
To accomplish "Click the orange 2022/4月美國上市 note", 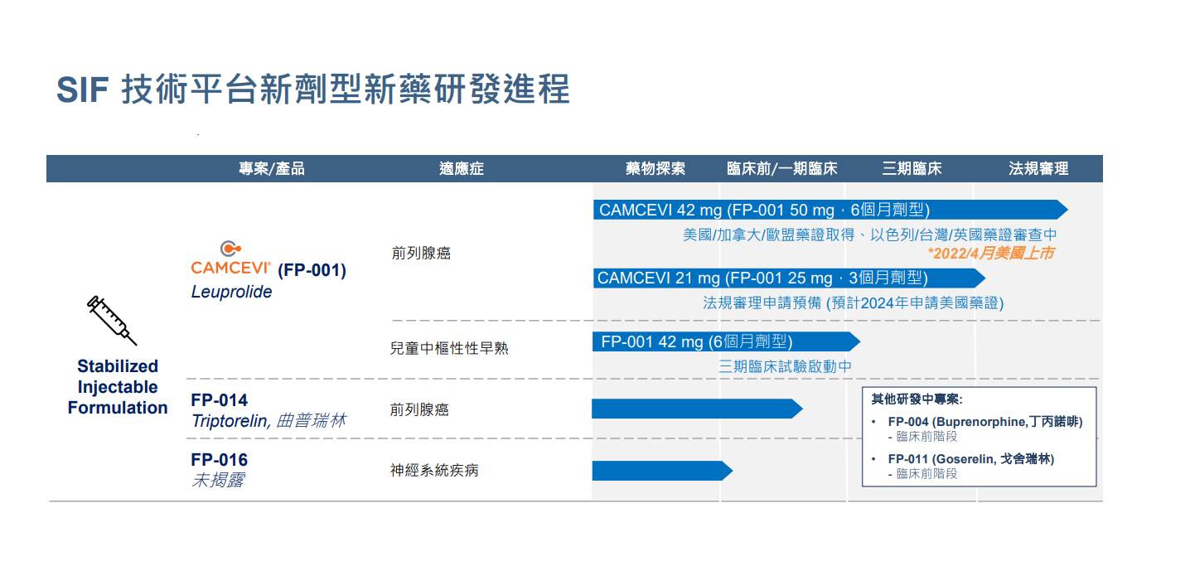I will (990, 254).
